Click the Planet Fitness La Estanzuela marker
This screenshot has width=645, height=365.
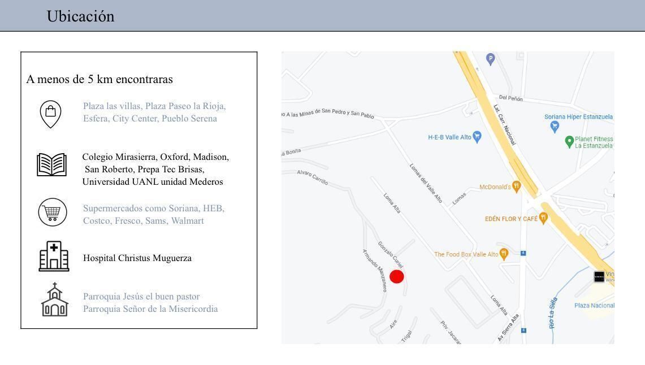pos(569,141)
